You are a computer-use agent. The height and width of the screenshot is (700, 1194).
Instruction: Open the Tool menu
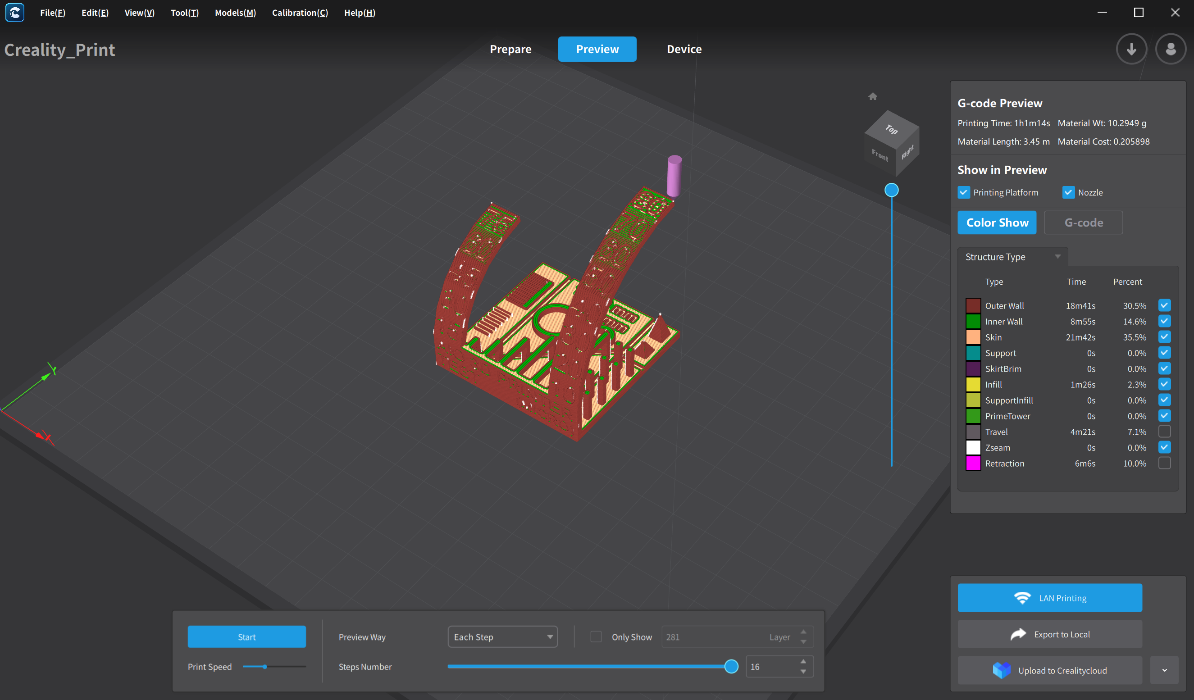click(184, 13)
